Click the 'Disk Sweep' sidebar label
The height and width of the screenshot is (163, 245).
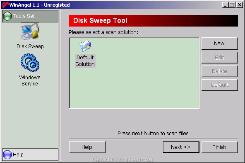tap(30, 46)
